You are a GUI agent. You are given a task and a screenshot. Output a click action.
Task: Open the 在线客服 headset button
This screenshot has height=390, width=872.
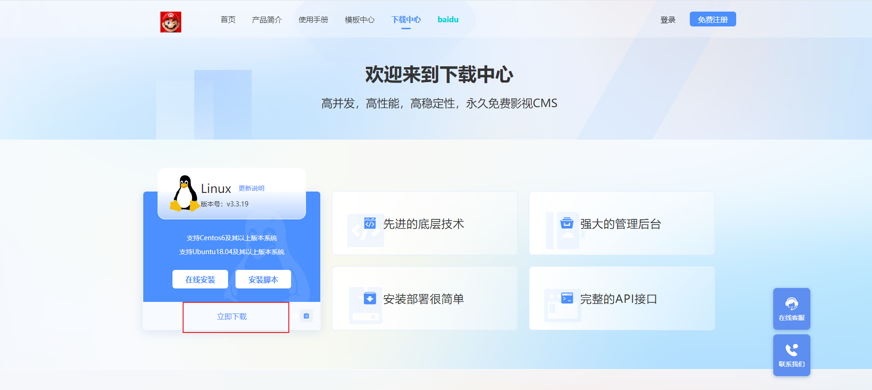[x=792, y=309]
